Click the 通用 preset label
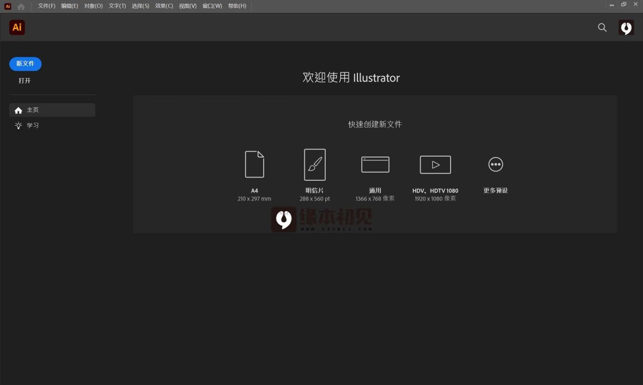Screen dimensions: 643x385 (375, 191)
